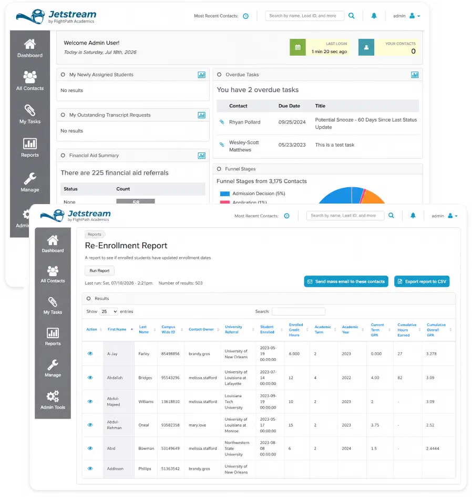Go to Reports in the front window sidebar
The width and height of the screenshot is (472, 497).
tap(53, 337)
